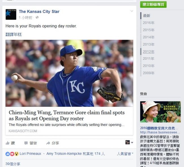Click the thumbs-up 讚 like icon
The width and height of the screenshot is (184, 167).
click(x=8, y=143)
